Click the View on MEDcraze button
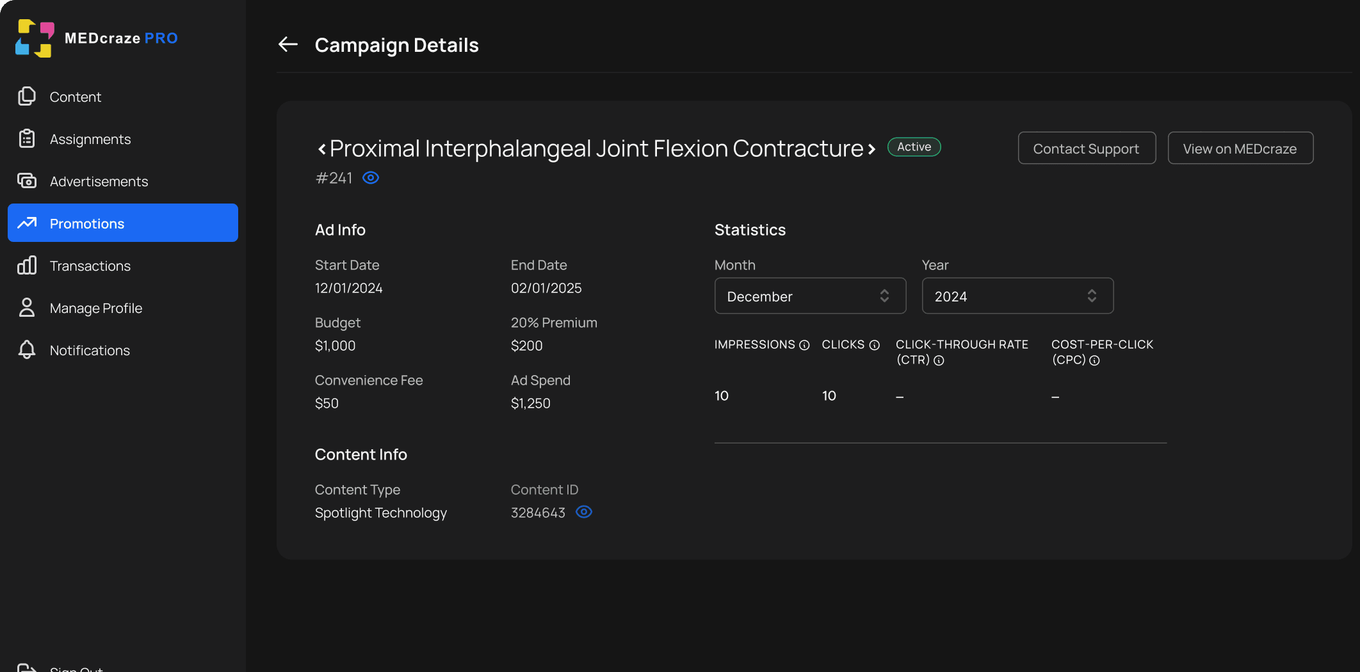The image size is (1360, 672). click(x=1240, y=148)
